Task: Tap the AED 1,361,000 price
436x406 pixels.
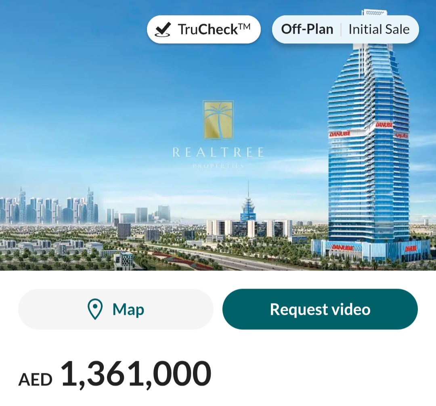Action: point(115,374)
